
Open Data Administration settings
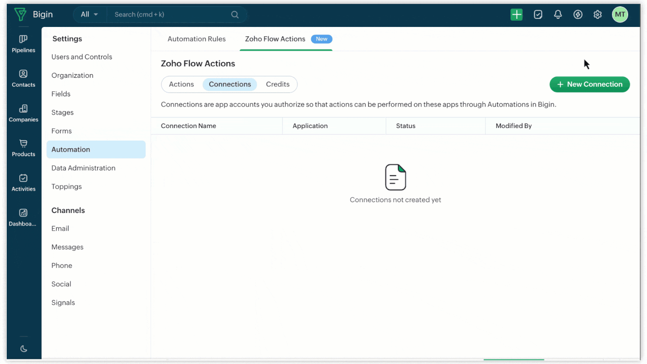click(x=83, y=168)
